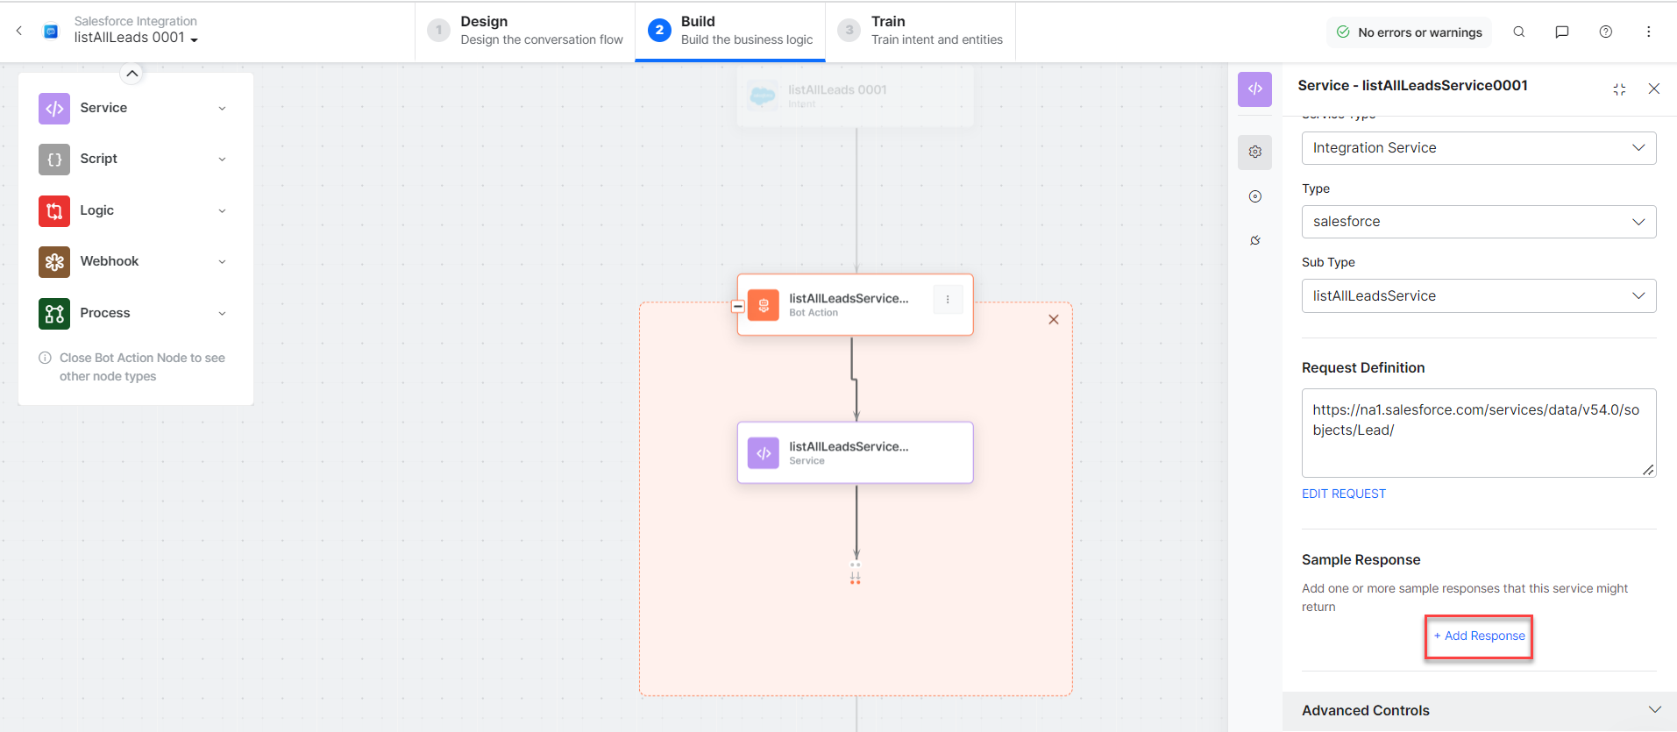The image size is (1677, 732).
Task: Open the settings gear icon in side panel
Action: pyautogui.click(x=1254, y=152)
